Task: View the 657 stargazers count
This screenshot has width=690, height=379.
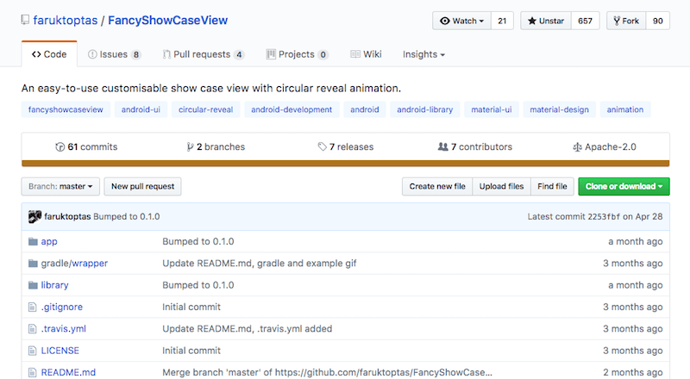Action: pyautogui.click(x=586, y=21)
